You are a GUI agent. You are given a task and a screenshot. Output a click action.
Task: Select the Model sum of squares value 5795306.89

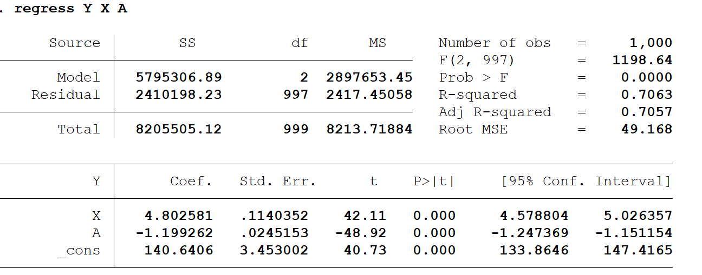point(178,77)
